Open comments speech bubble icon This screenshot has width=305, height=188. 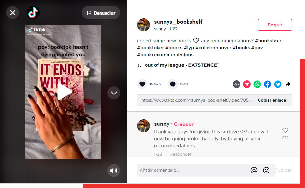(173, 84)
